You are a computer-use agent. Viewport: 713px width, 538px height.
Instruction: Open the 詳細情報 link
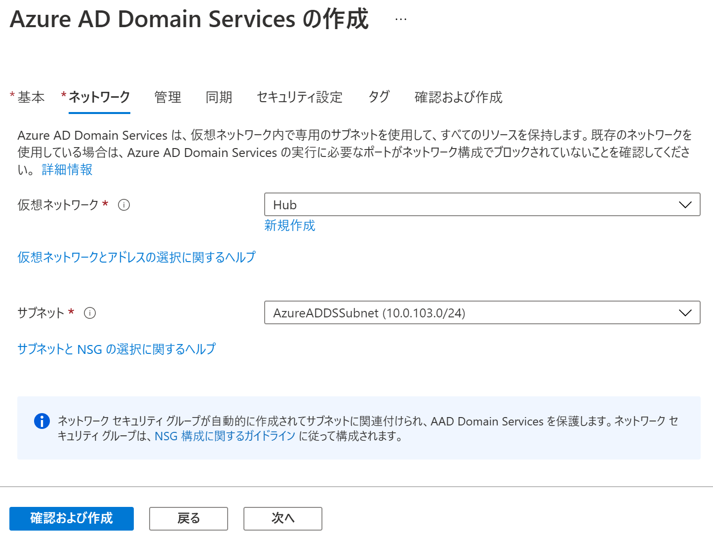pyautogui.click(x=67, y=170)
